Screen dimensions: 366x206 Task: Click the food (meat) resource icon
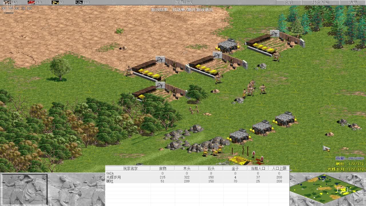[31, 2]
